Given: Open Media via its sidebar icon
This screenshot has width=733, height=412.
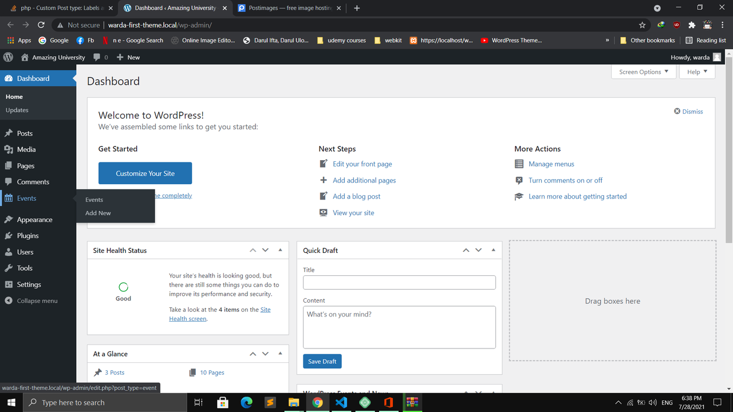Looking at the screenshot, I should [x=9, y=149].
